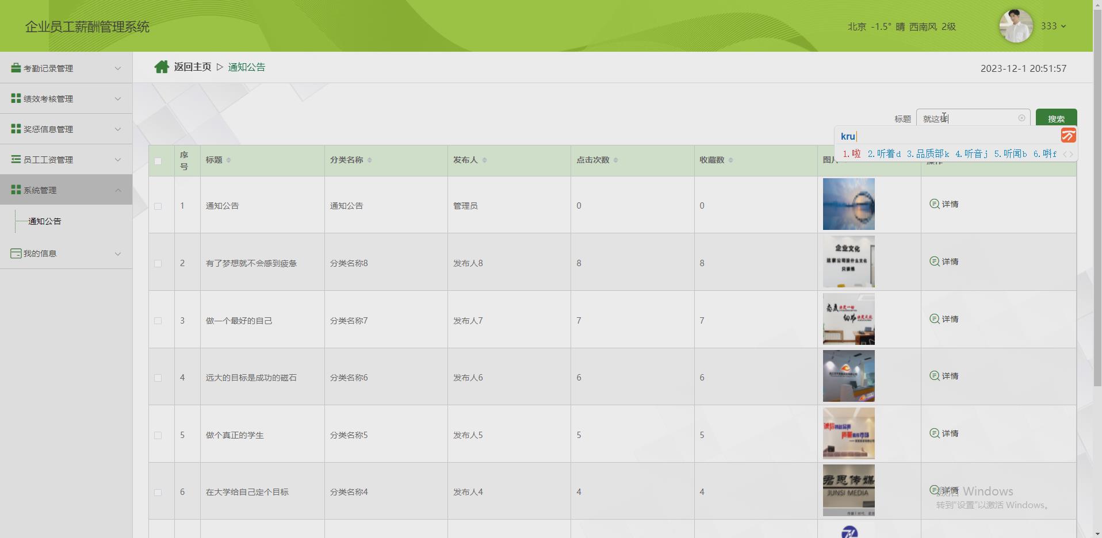Open the red-sign thumbnail in row 5

coord(849,433)
